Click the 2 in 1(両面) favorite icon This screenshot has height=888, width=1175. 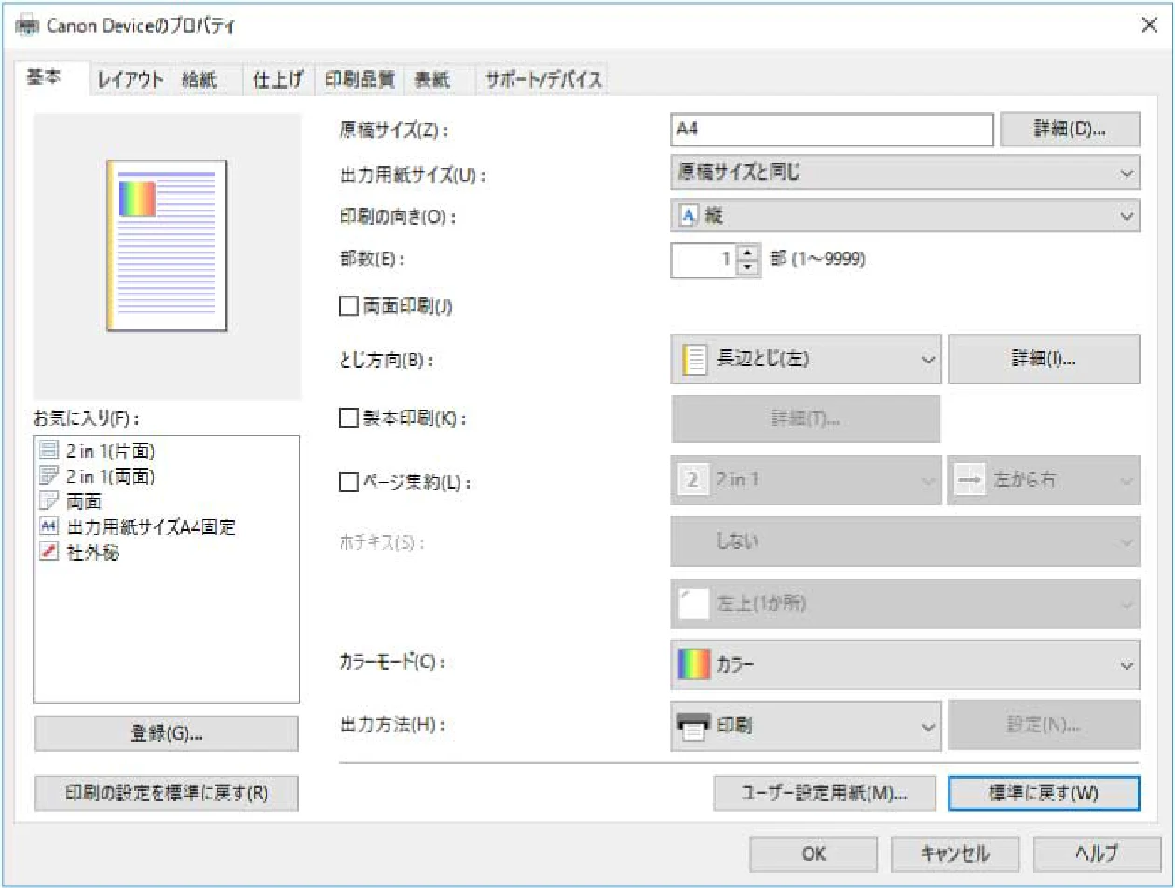coord(48,475)
